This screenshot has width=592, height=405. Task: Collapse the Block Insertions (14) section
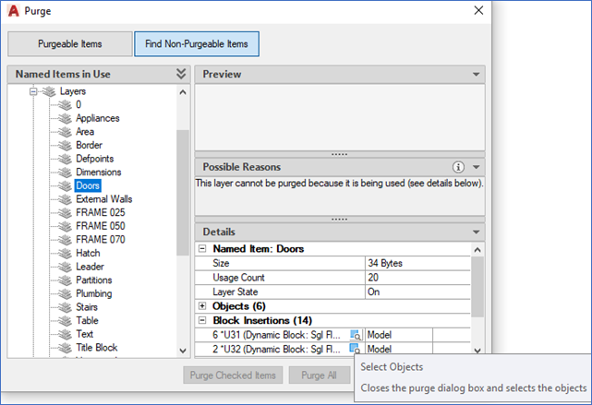(202, 320)
